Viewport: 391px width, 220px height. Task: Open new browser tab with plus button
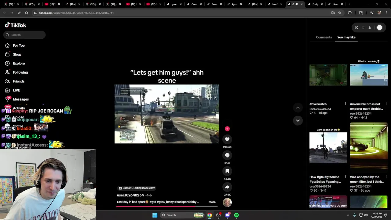(349, 4)
